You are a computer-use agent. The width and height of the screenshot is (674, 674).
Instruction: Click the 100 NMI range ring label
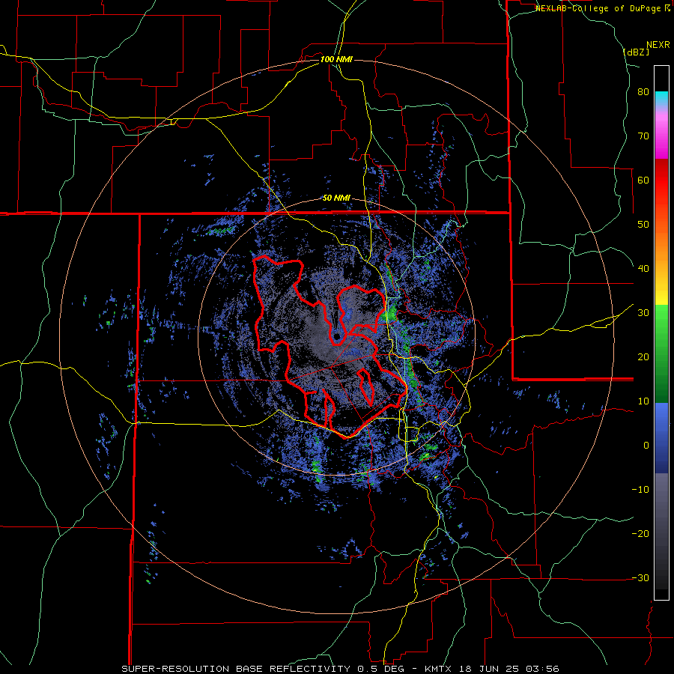[336, 59]
